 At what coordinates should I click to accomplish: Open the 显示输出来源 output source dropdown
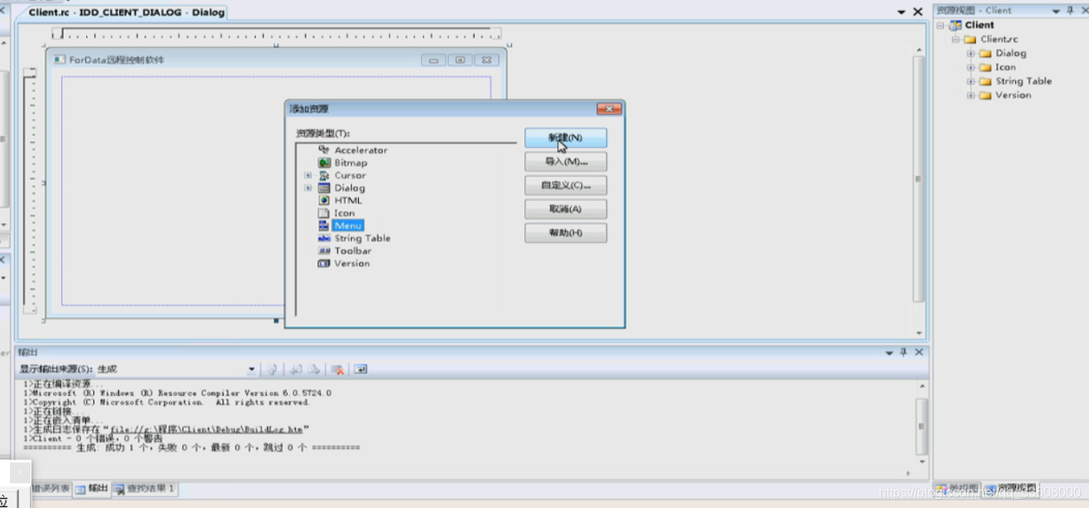(252, 369)
